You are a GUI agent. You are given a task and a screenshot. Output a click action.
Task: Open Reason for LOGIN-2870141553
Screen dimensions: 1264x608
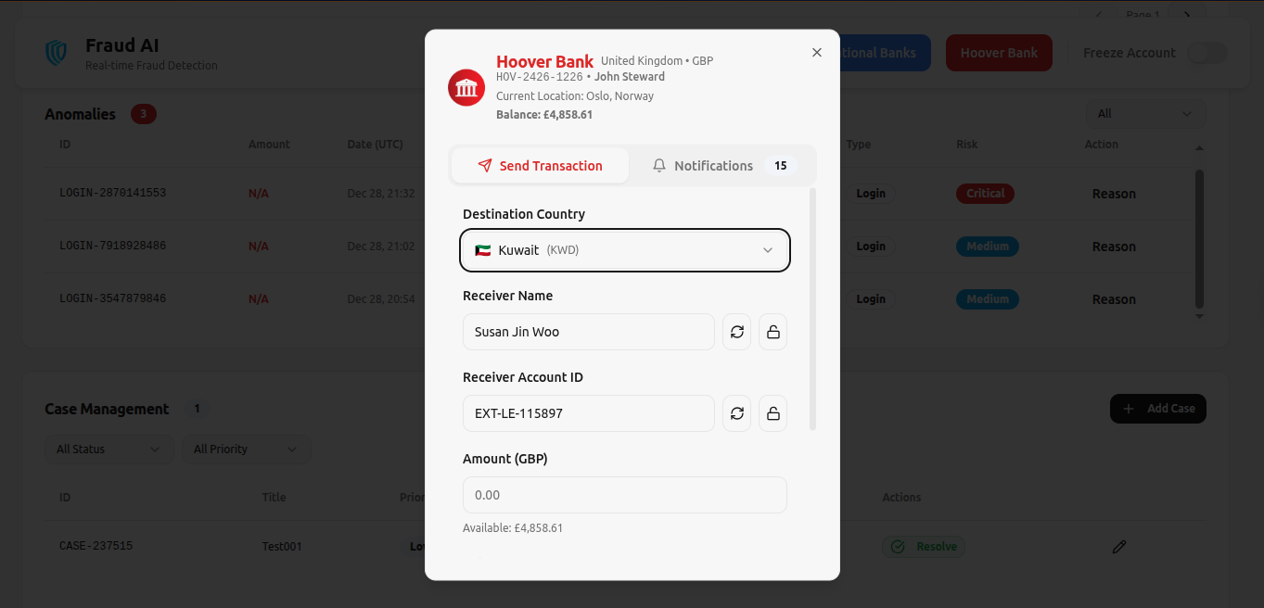click(x=1114, y=194)
